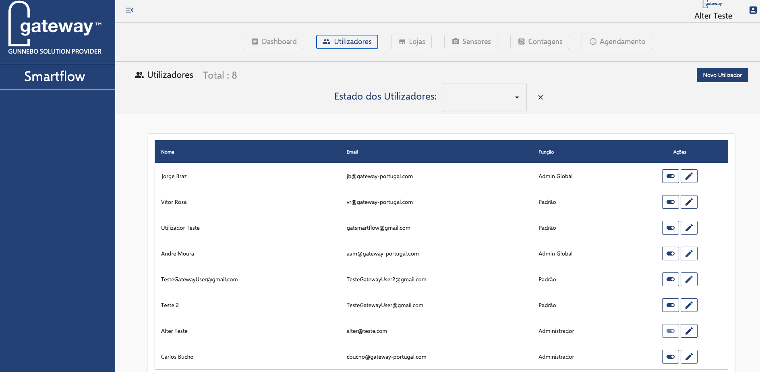Image resolution: width=760 pixels, height=372 pixels.
Task: Open the Sensores tab
Action: [x=470, y=42]
